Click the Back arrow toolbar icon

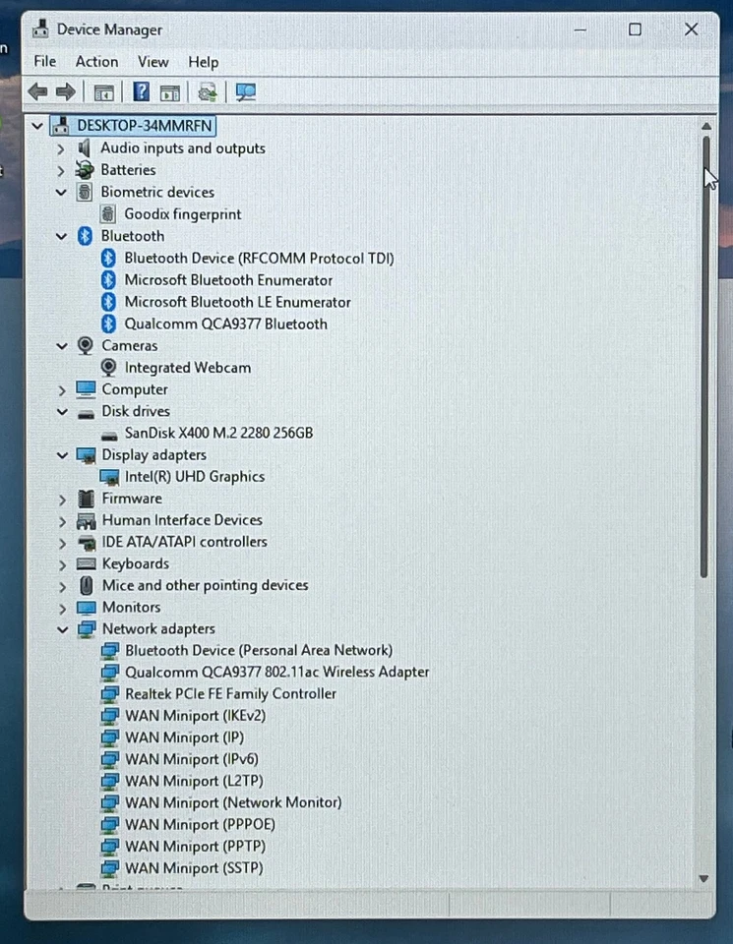click(x=38, y=92)
